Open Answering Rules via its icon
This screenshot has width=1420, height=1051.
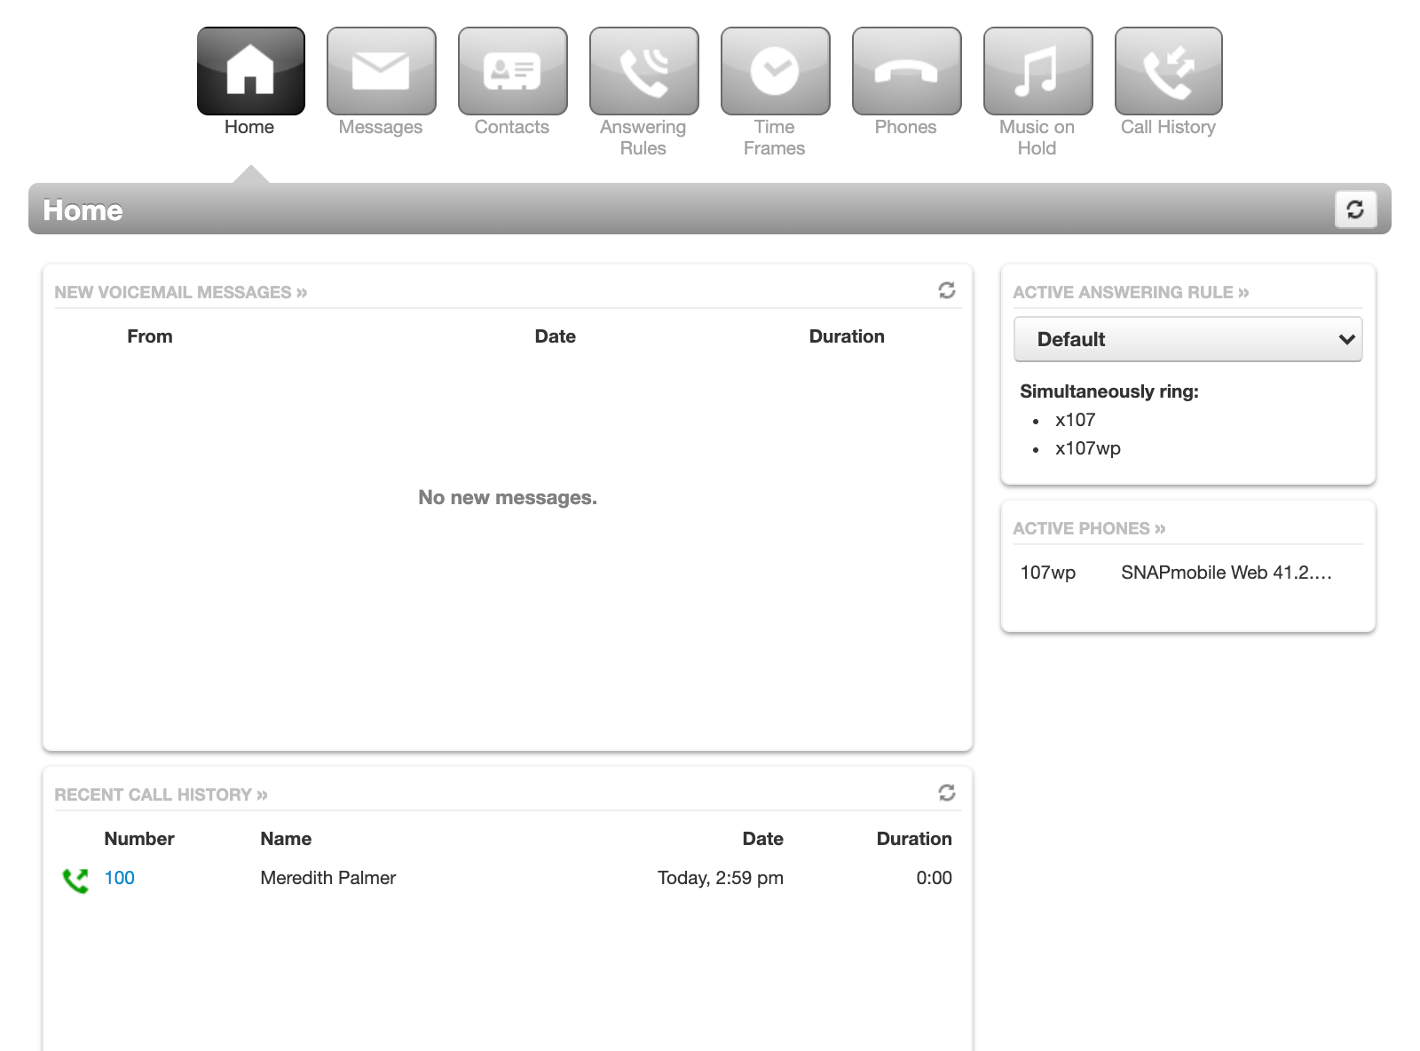(643, 70)
